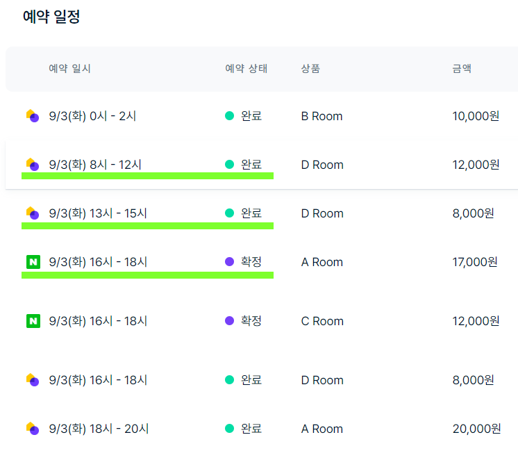Click the green 완료 status dot of B Room
Screen dimensions: 518x460
[x=230, y=116]
